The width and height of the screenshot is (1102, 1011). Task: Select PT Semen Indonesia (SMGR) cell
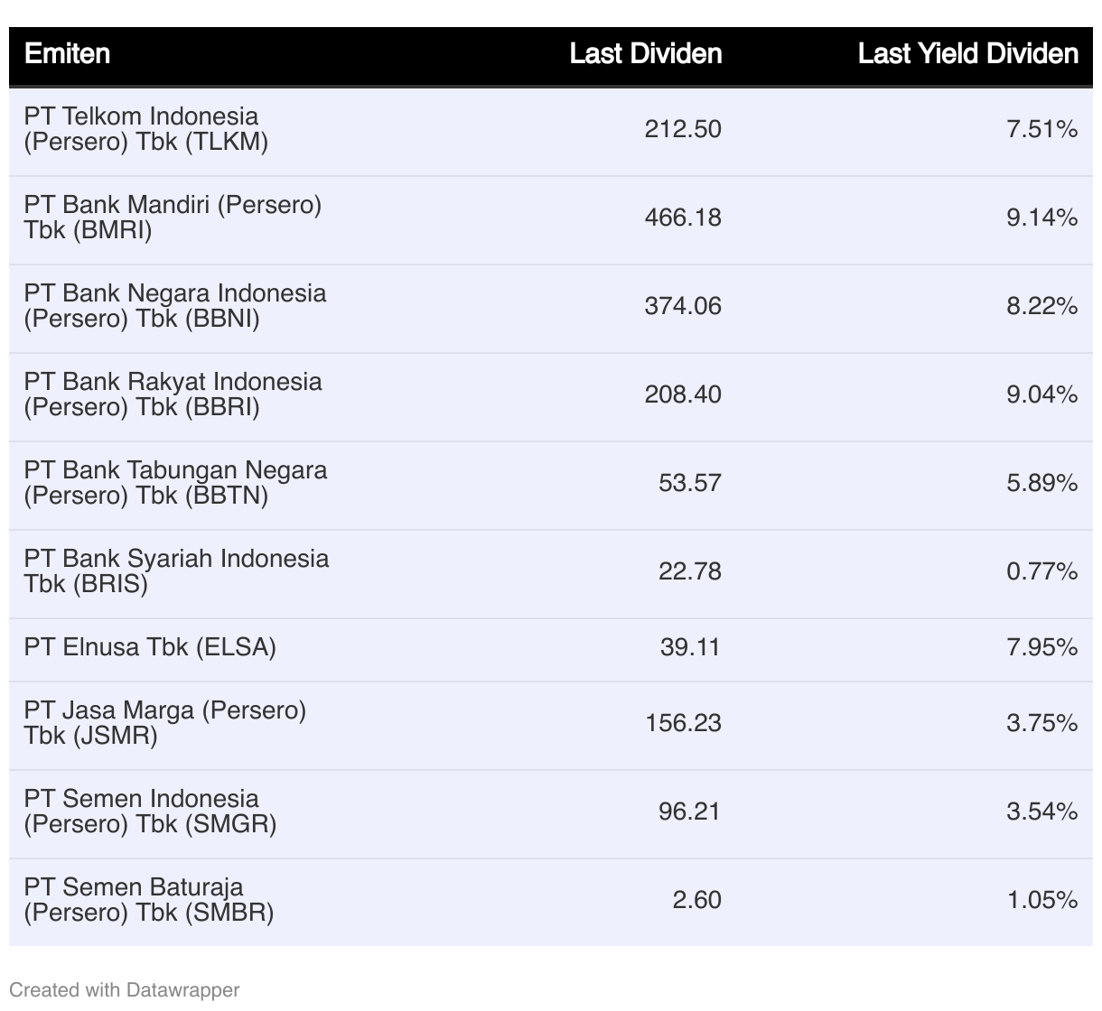150,812
